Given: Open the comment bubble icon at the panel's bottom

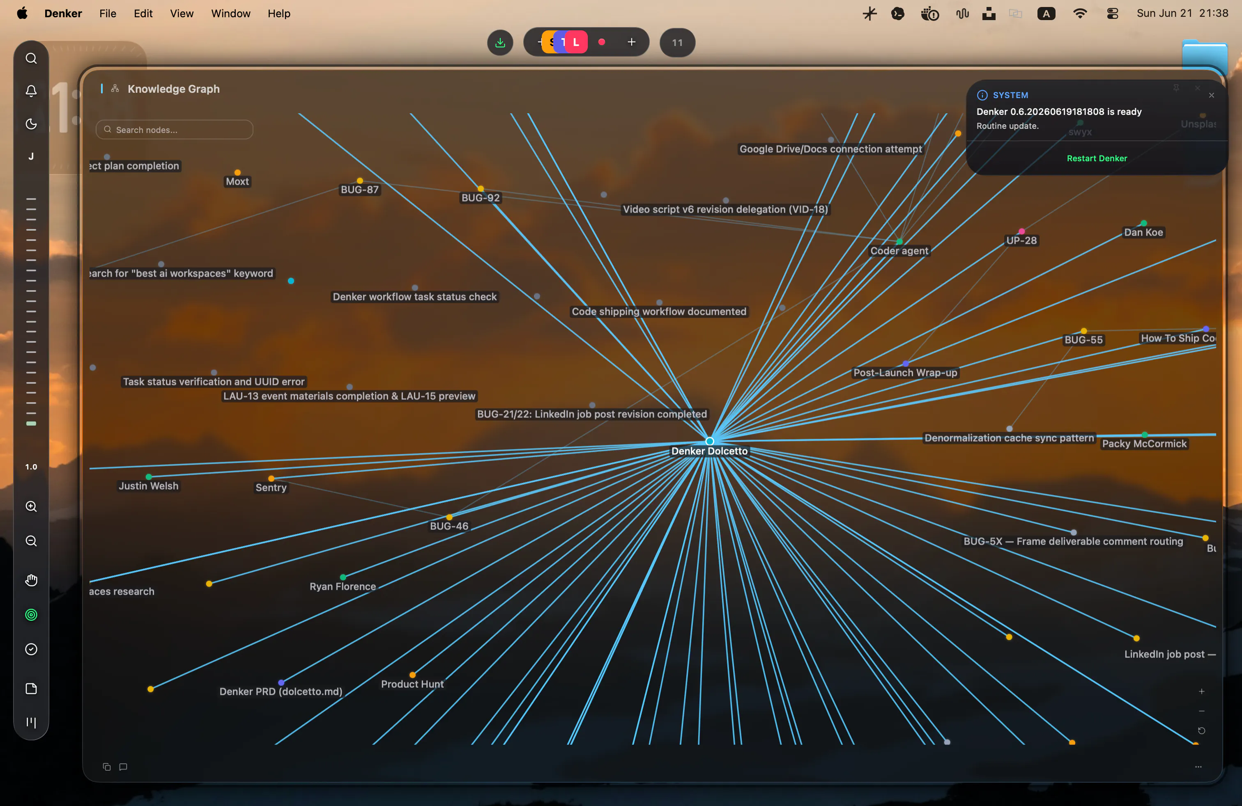Looking at the screenshot, I should pyautogui.click(x=123, y=767).
